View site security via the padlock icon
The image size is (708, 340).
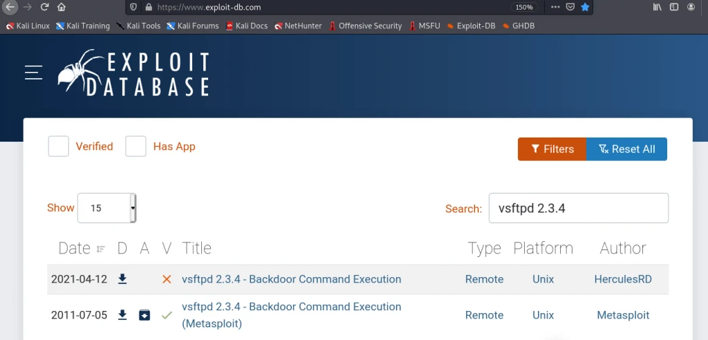(148, 7)
